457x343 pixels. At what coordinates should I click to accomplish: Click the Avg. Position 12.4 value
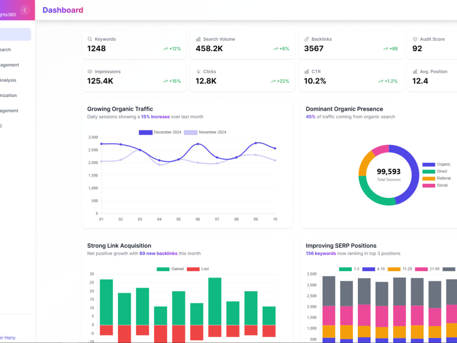[420, 81]
